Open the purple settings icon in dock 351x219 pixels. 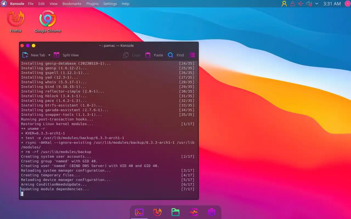pyautogui.click(x=212, y=212)
